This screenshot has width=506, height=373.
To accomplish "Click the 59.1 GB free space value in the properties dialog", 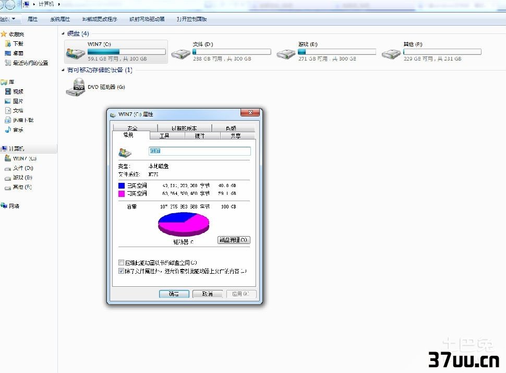I will click(x=227, y=193).
